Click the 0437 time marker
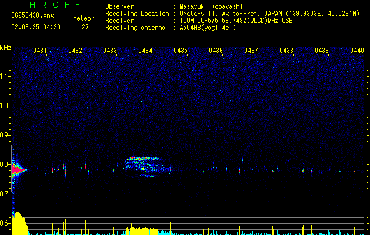Screen dimensions: 370x235 [x=251, y=51]
